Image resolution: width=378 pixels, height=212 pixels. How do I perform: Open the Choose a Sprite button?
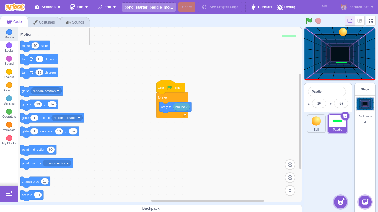point(340,202)
